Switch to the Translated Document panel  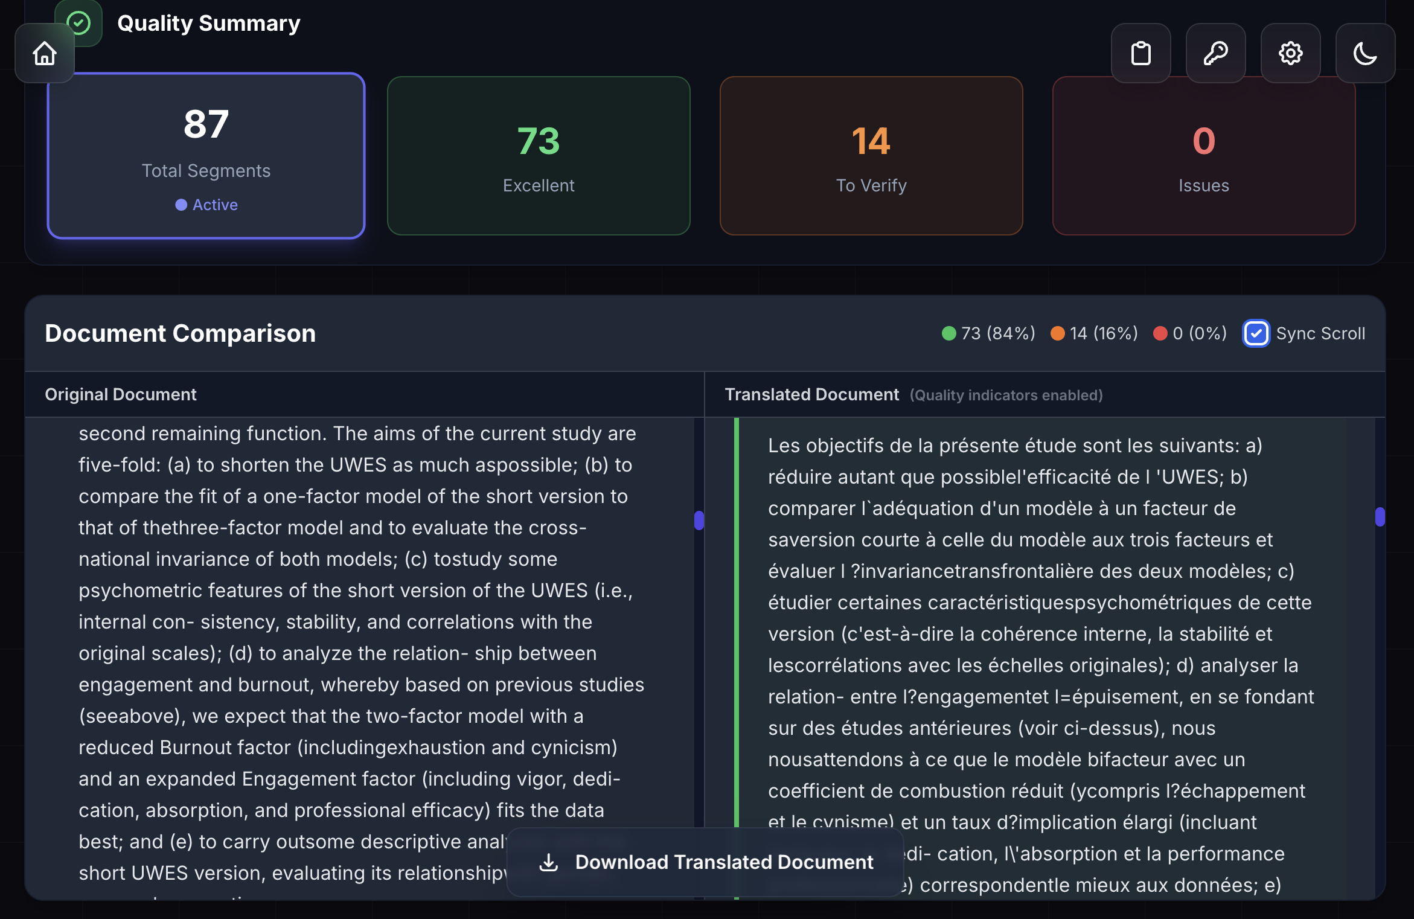point(812,394)
